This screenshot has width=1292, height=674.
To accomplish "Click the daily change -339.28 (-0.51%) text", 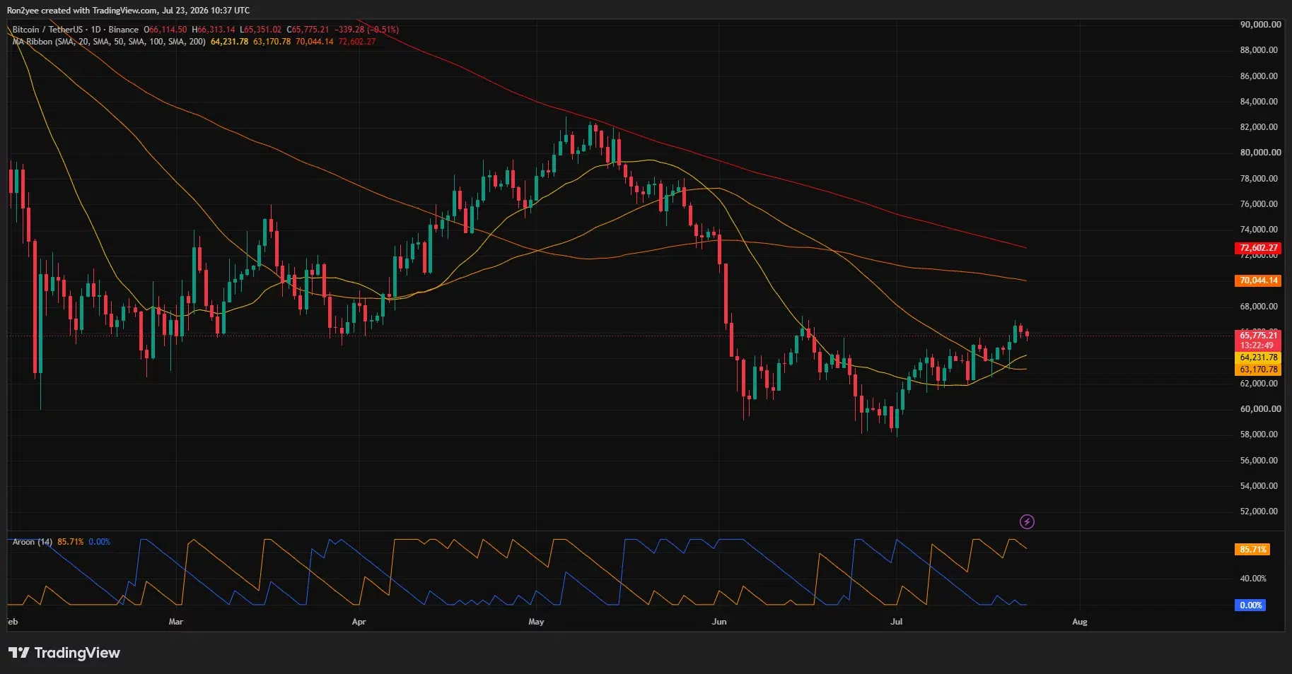I will click(x=366, y=30).
